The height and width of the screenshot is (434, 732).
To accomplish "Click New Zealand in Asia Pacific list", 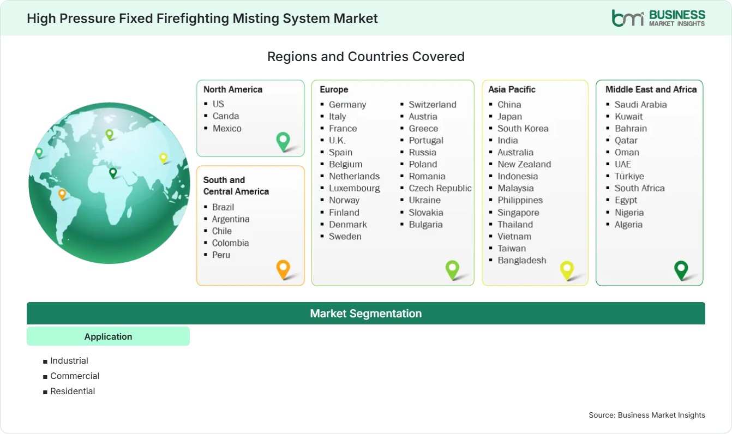I will [x=524, y=164].
